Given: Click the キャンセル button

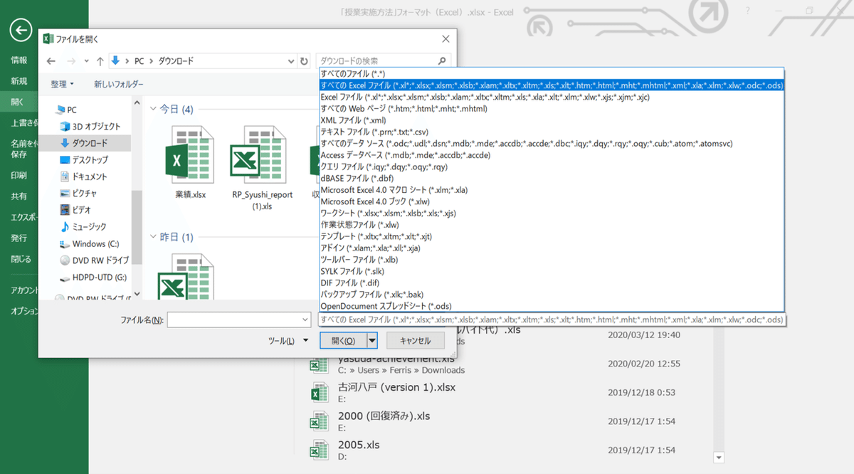Looking at the screenshot, I should coord(415,341).
